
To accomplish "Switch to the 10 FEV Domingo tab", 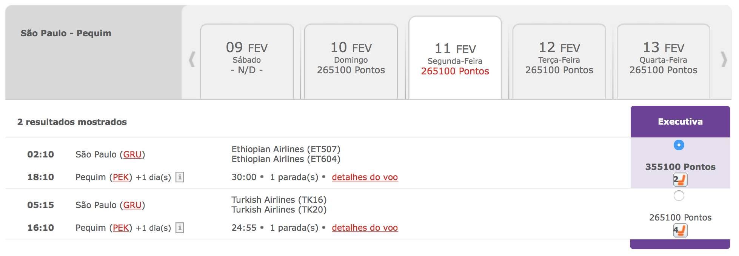I will point(351,61).
